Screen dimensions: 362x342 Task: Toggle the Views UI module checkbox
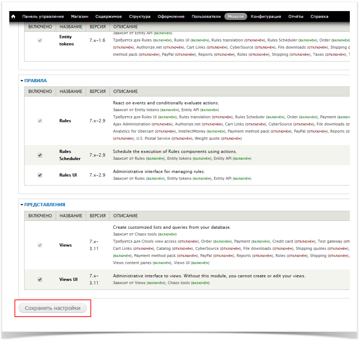[40, 279]
